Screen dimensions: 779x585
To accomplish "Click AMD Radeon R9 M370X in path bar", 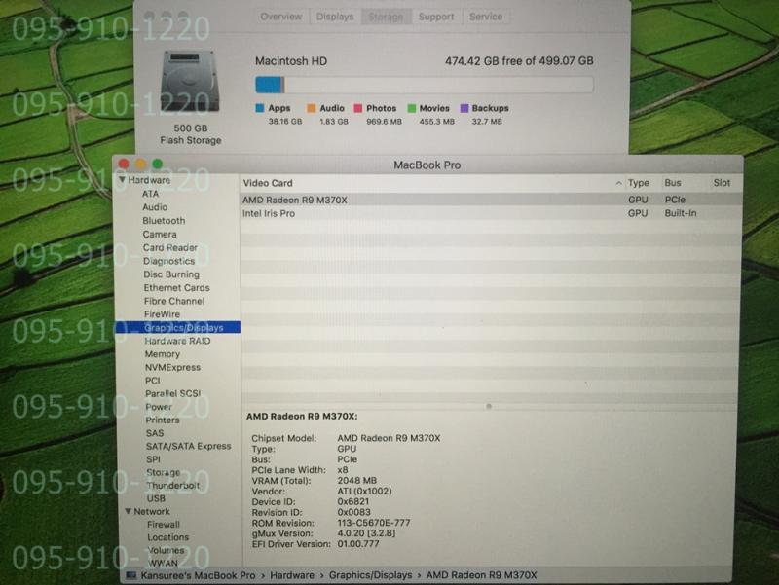I will coord(481,575).
